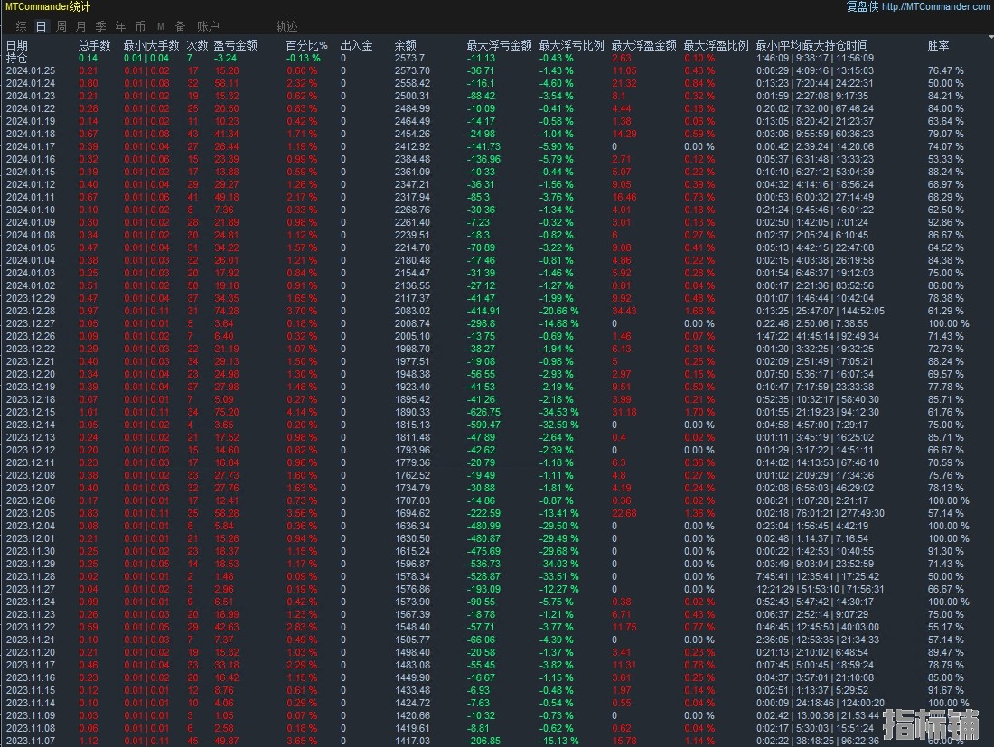Open the 账户 account tab
The image size is (994, 747).
coord(208,26)
